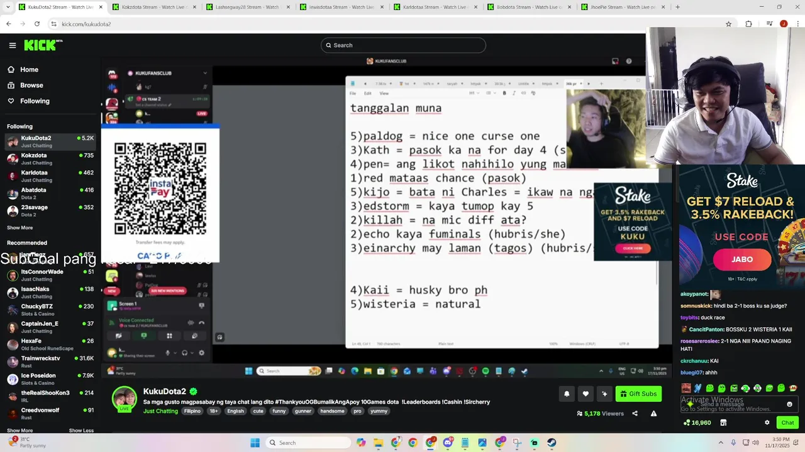Bookmark this page with star icon
Image resolution: width=805 pixels, height=452 pixels.
point(728,24)
